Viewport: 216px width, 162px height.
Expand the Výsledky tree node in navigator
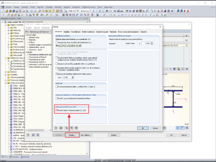pyautogui.click(x=5, y=75)
